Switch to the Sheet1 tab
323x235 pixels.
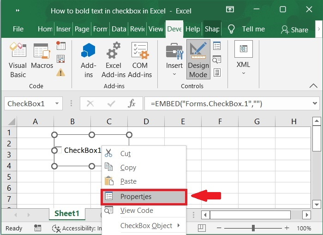[x=67, y=213]
